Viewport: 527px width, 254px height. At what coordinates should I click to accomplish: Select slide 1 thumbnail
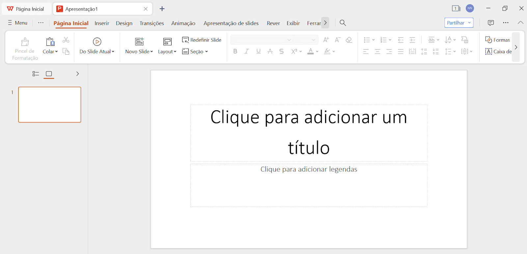50,105
